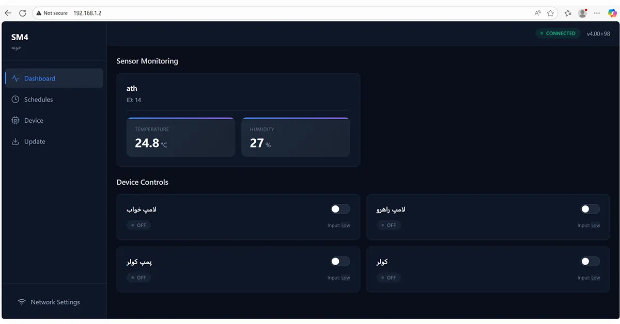Click the Temperature 24.8 °C card

(x=180, y=137)
